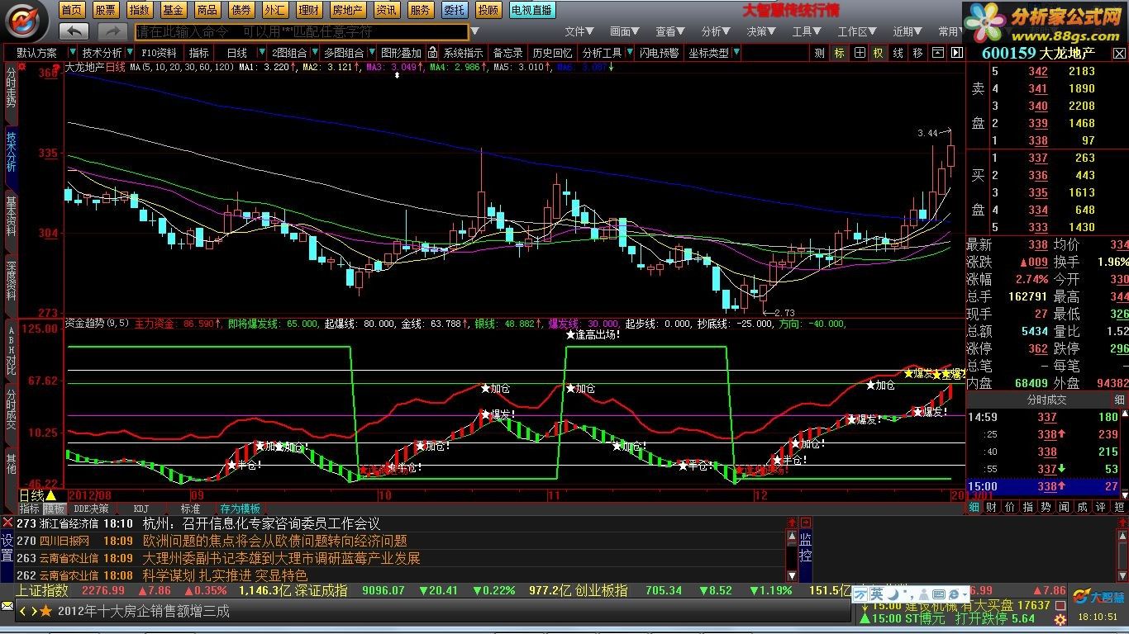
Task: Click the right arrow in news ticker bar
Action: click(x=33, y=611)
